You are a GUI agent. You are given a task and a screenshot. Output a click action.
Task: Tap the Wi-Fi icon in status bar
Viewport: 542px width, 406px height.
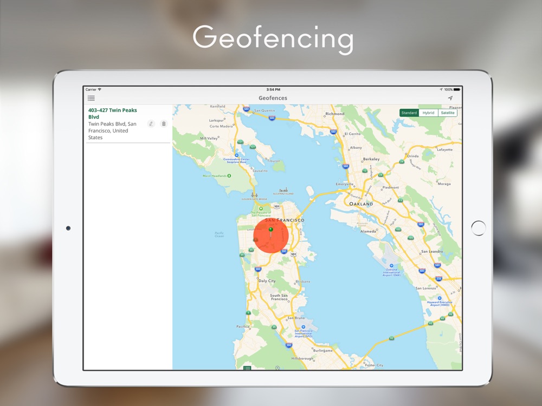click(x=100, y=89)
